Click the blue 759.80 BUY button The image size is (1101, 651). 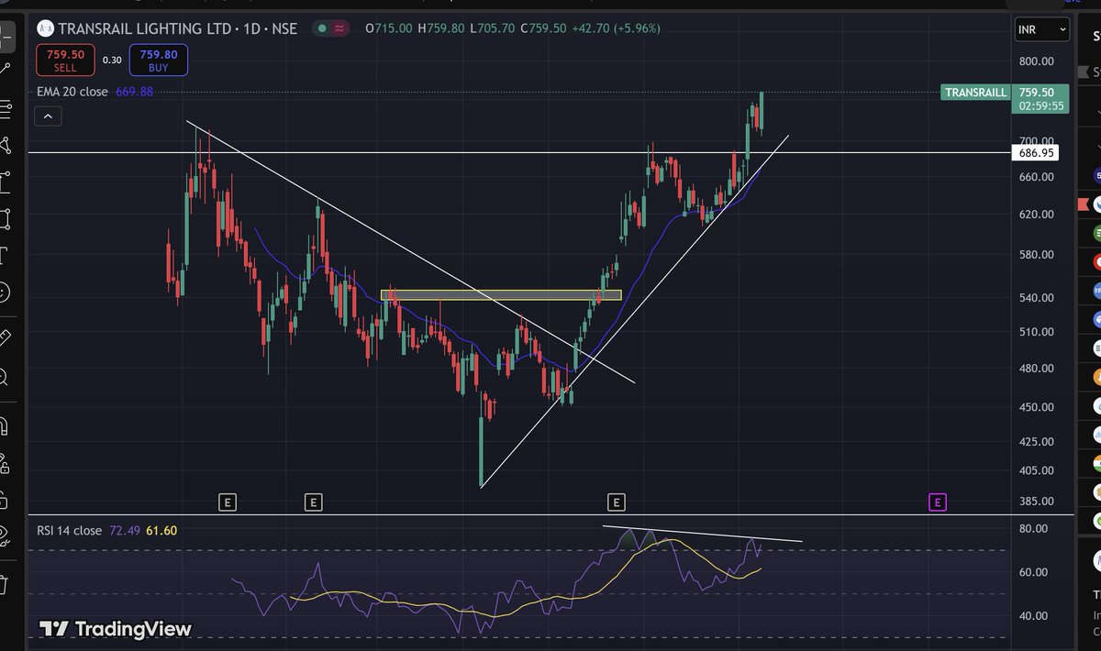(x=159, y=61)
